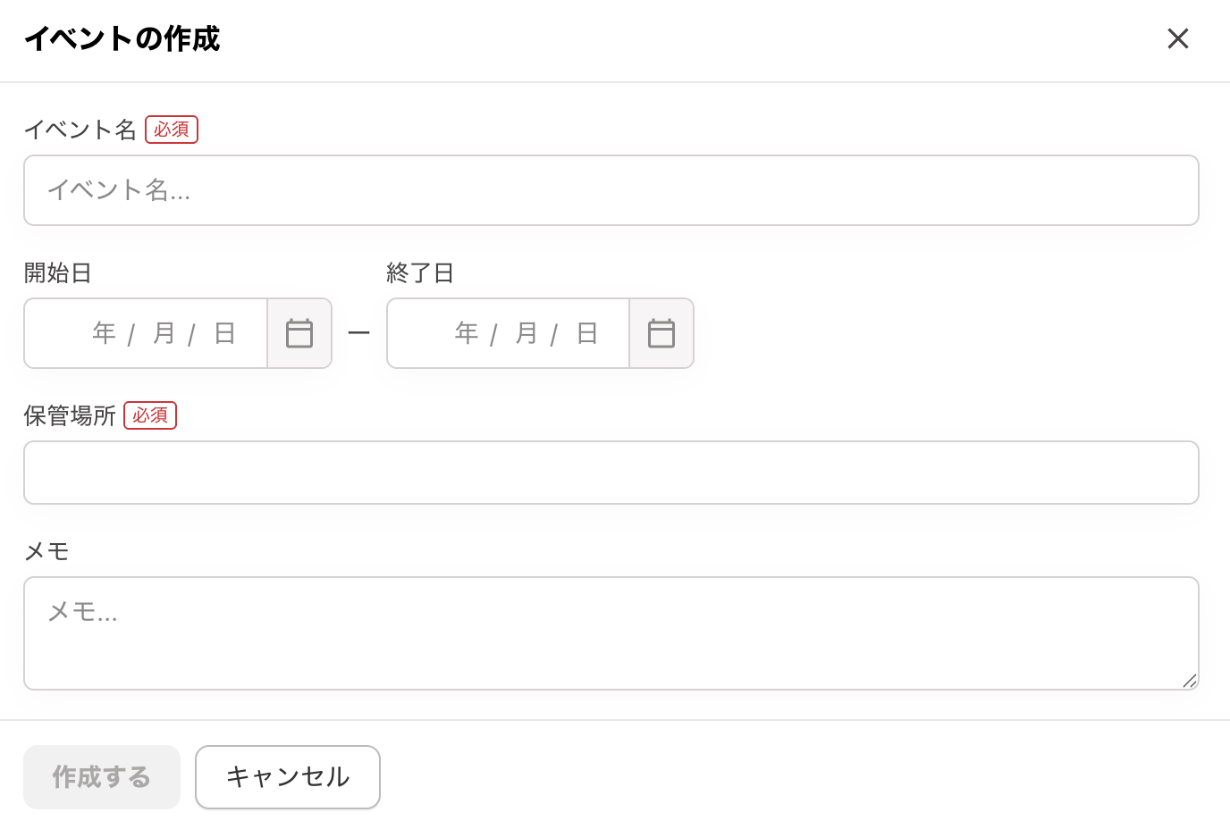1230x829 pixels.
Task: Focus the メモ text area
Action: pos(611,633)
